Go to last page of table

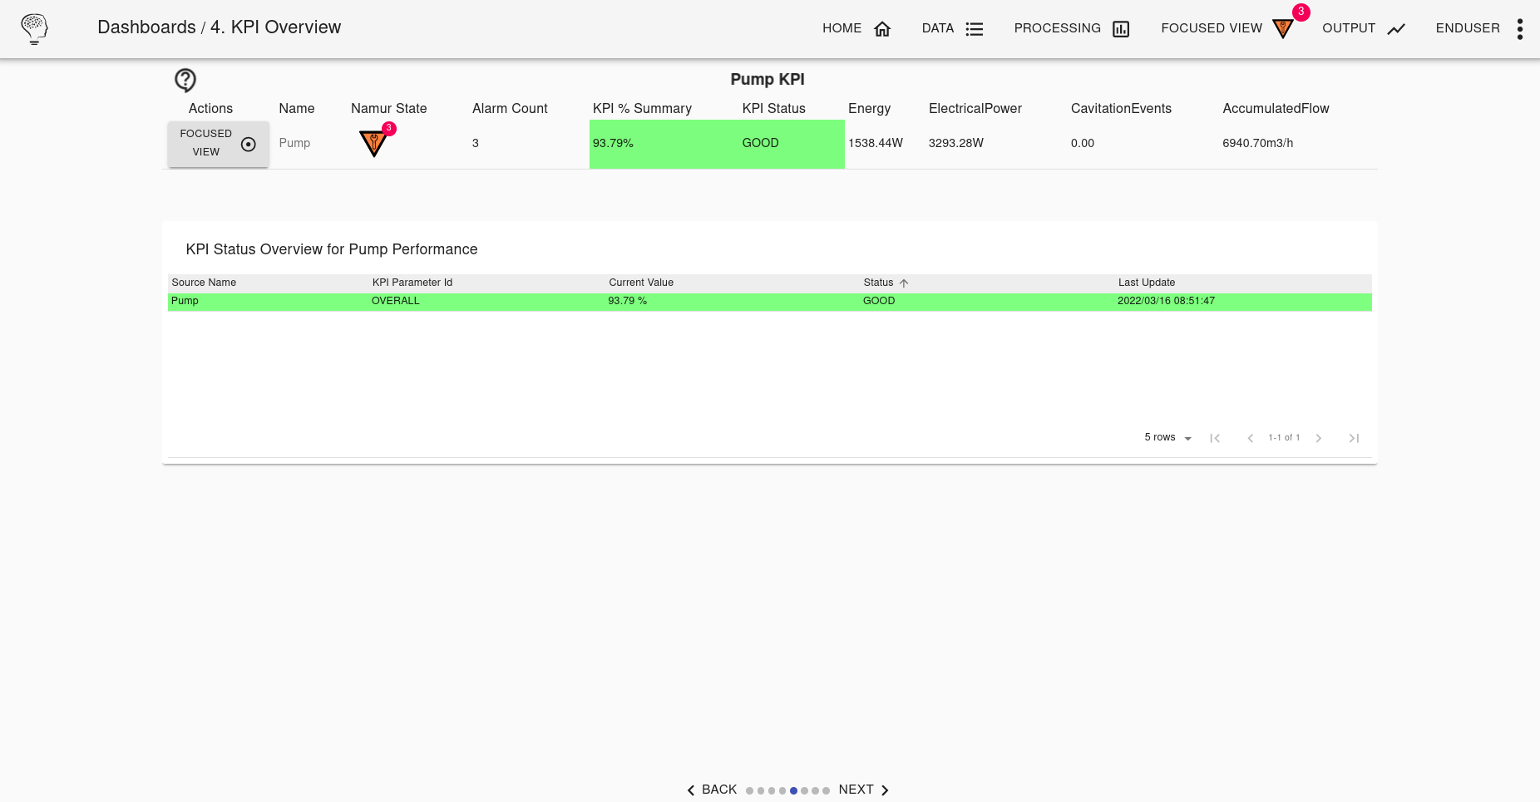(1354, 438)
